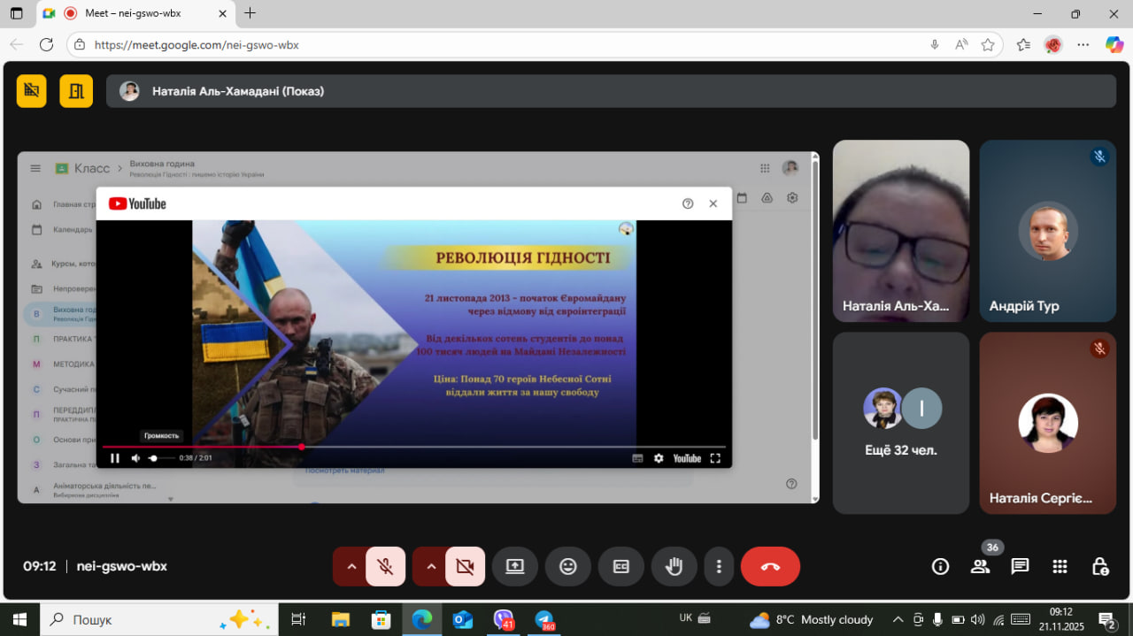This screenshot has height=636, width=1133.
Task: Expand audio settings arrow beside microphone
Action: click(351, 567)
